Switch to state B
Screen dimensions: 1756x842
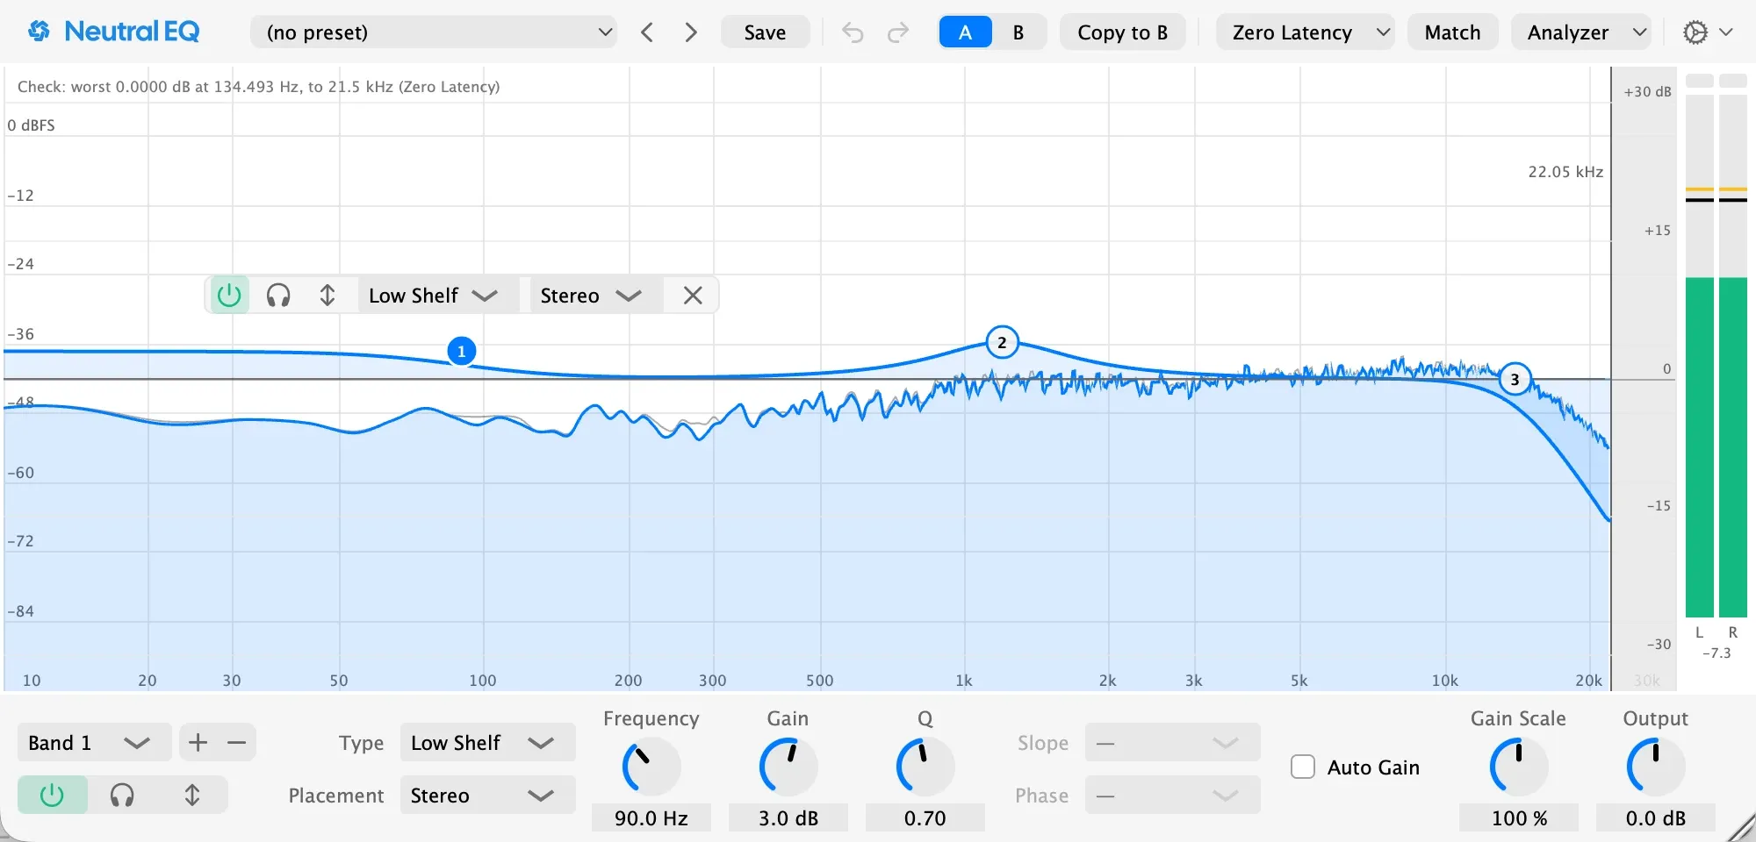click(x=1018, y=32)
